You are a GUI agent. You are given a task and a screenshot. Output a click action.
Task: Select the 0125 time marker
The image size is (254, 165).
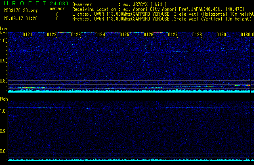(x=124, y=35)
